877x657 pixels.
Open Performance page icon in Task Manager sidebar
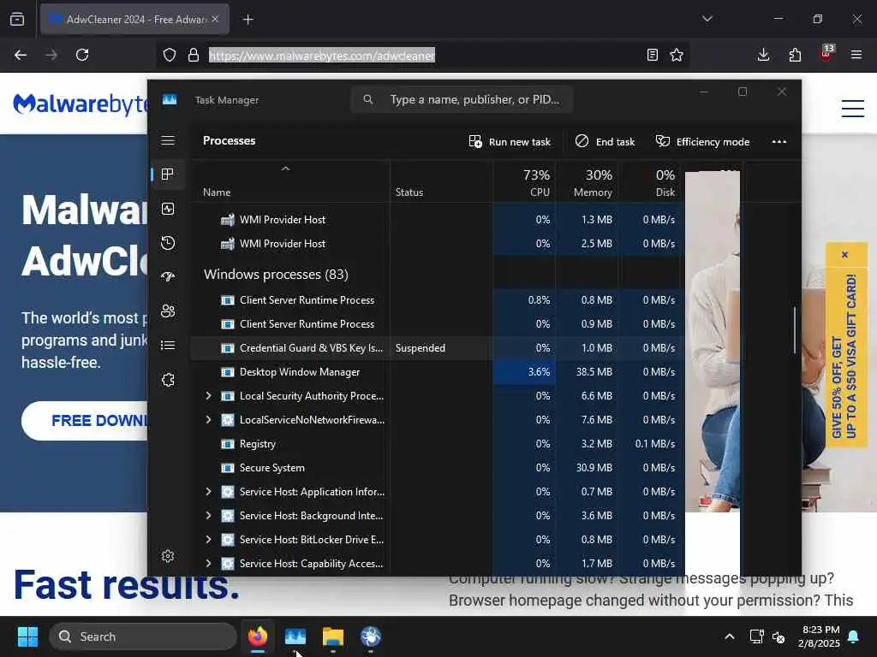tap(168, 209)
